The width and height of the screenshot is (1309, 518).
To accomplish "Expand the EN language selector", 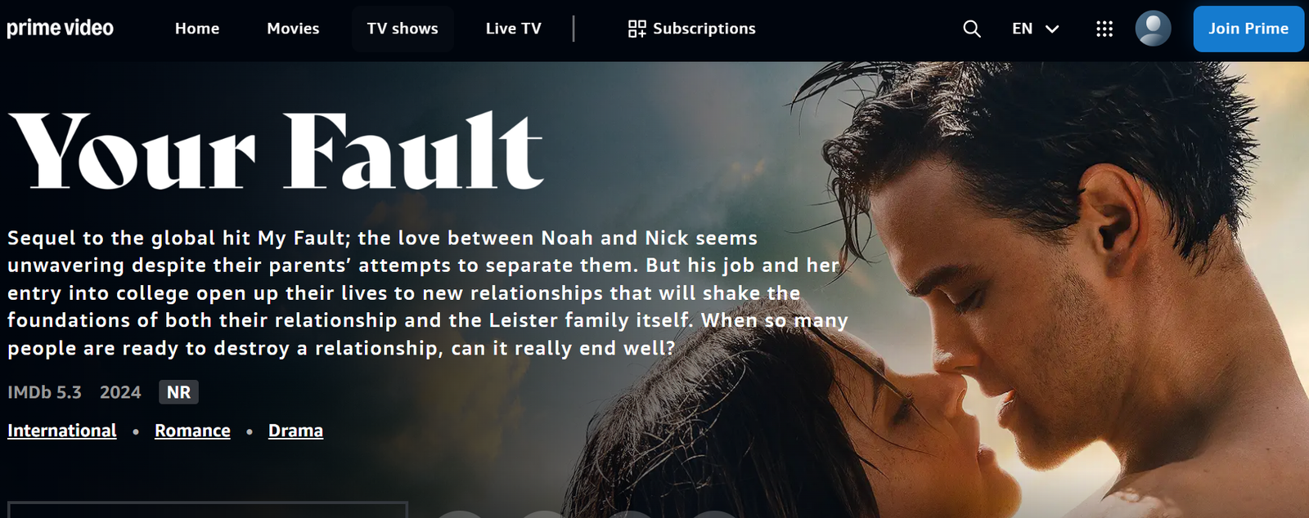I will point(1036,29).
